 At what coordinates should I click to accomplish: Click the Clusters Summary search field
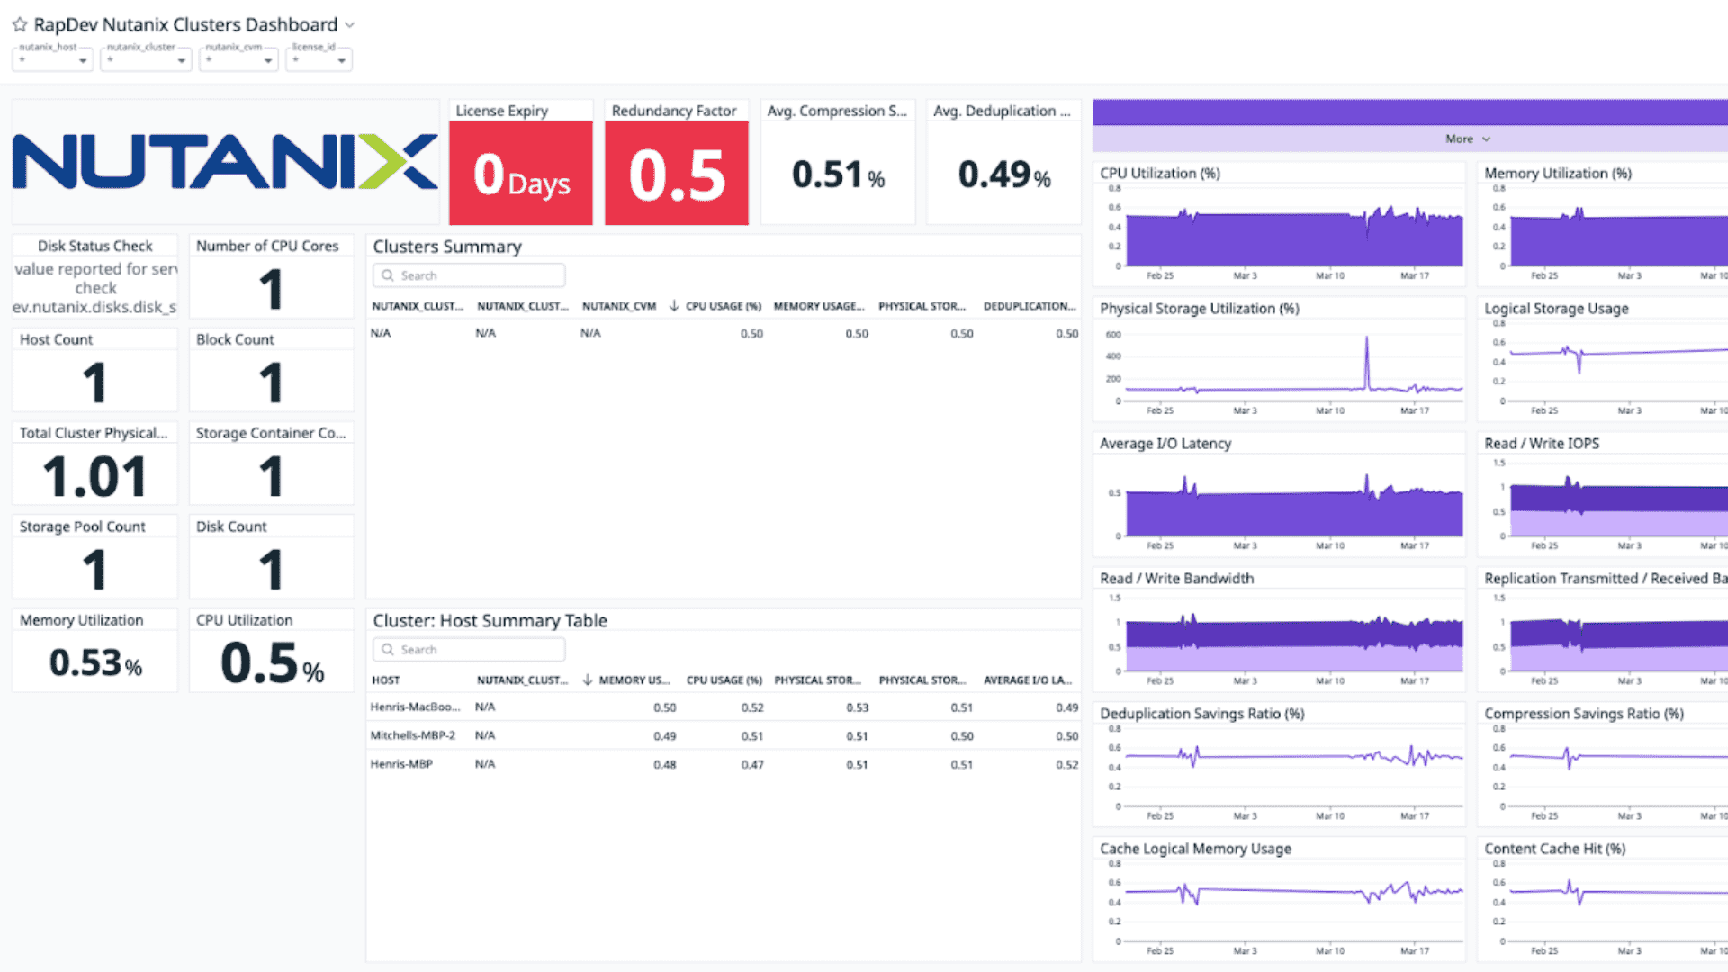point(469,275)
